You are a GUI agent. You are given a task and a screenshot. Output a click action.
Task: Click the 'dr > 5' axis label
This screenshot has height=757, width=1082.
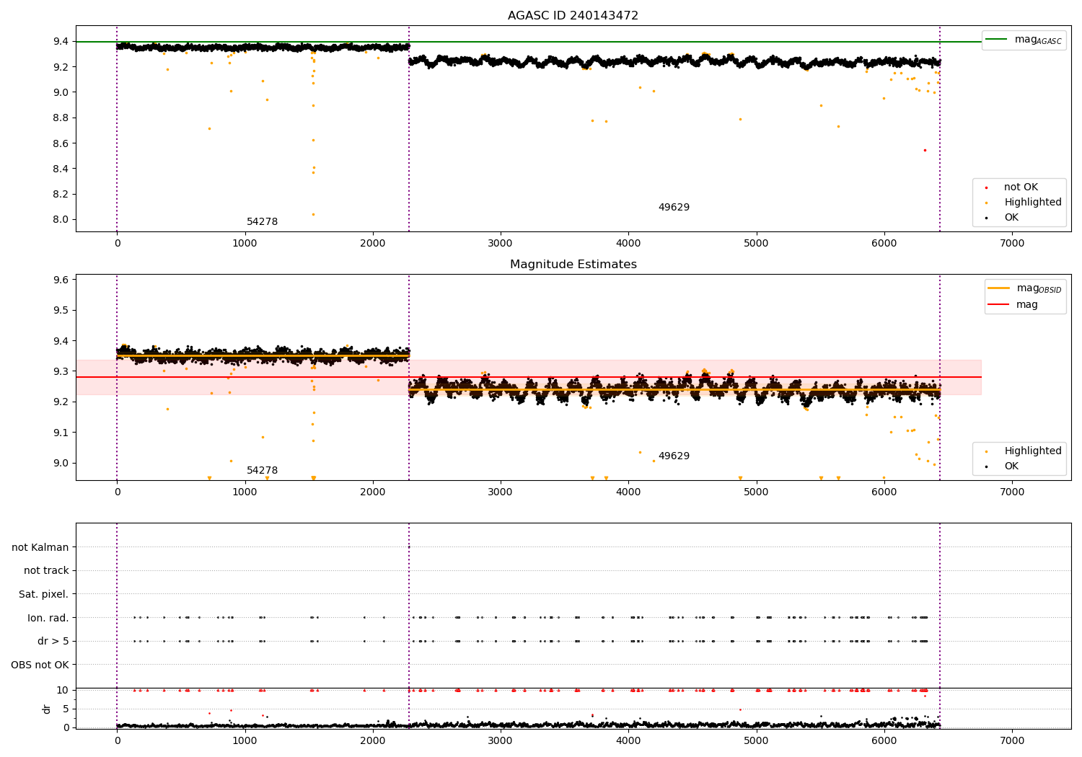click(x=53, y=642)
